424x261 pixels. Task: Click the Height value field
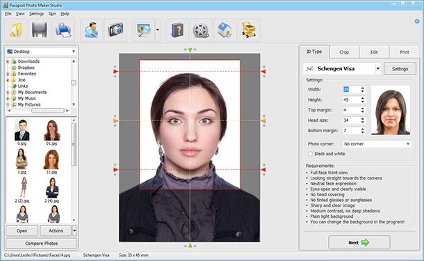[351, 100]
